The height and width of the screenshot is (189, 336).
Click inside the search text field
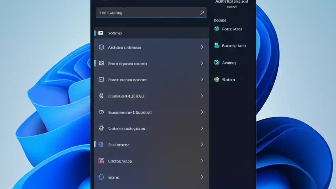[144, 13]
